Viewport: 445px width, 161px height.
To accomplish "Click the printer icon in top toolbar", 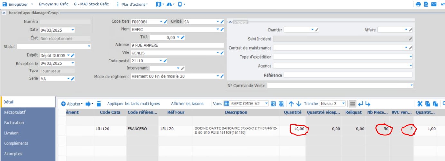I will pos(418,4).
